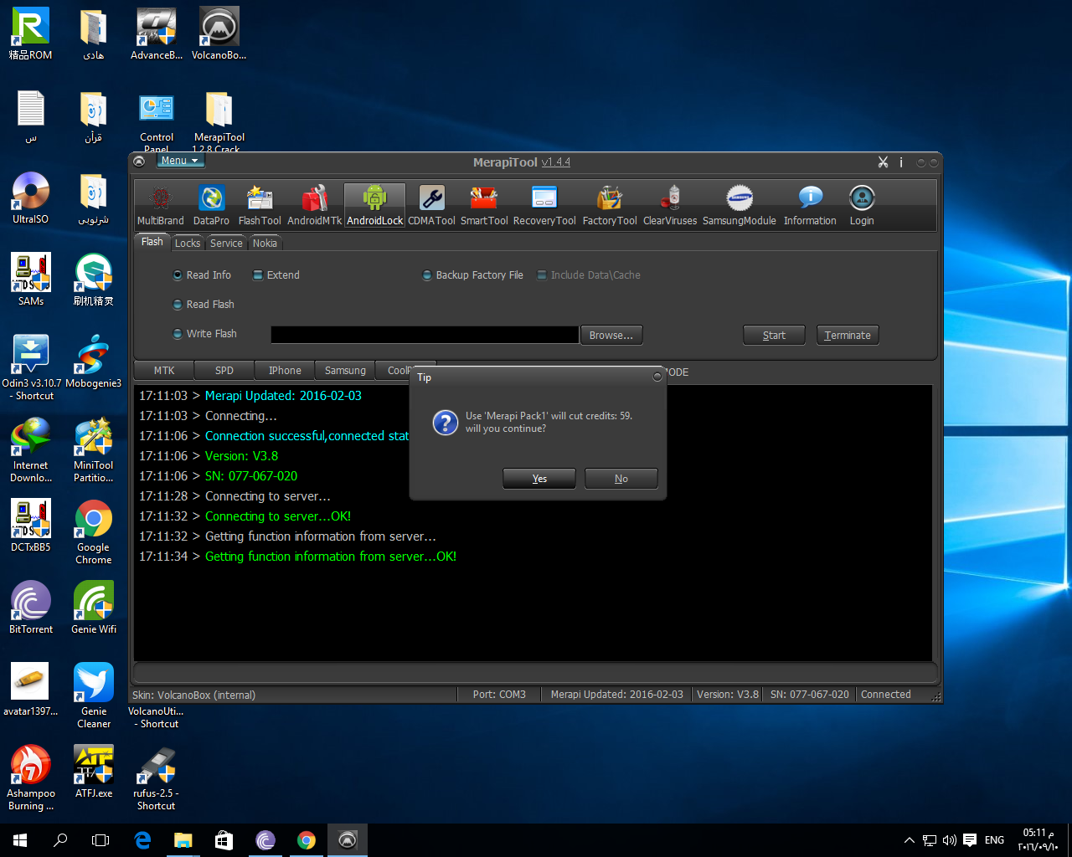Select the Google Chrome desktop icon
This screenshot has height=857, width=1072.
point(94,532)
